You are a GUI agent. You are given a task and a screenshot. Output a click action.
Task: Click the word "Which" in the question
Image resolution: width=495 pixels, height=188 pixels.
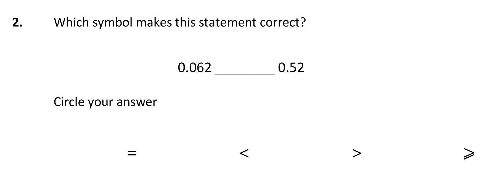point(72,22)
